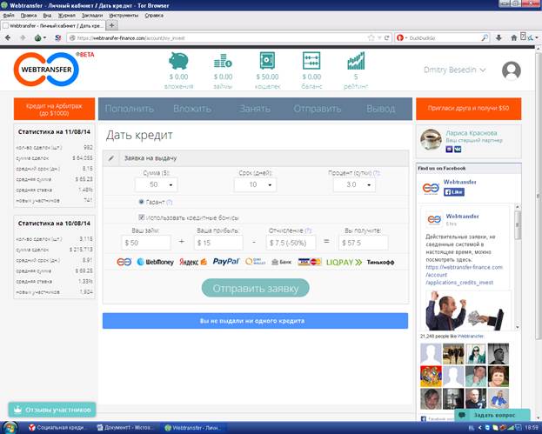The image size is (542, 434).
Task: Select the Яндекс money payment logo
Action: pyautogui.click(x=193, y=262)
